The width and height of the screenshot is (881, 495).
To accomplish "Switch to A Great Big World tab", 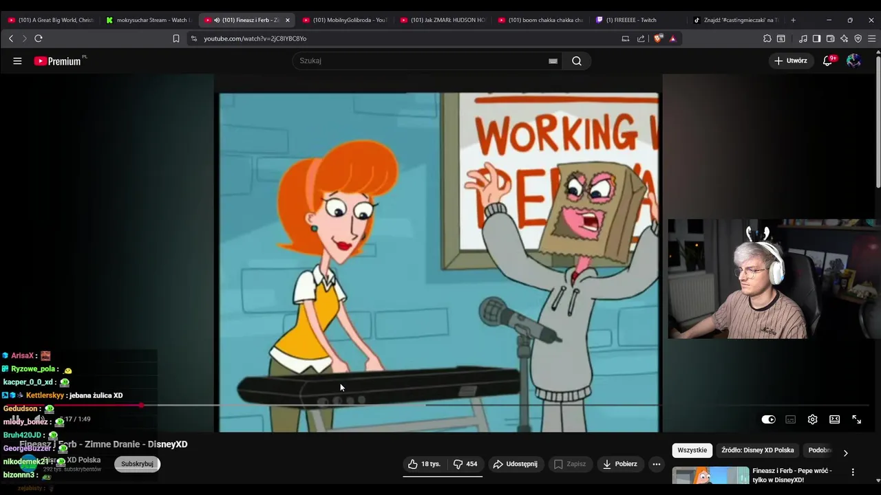I will tap(50, 20).
